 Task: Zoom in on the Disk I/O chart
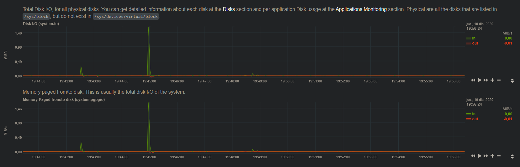point(492,80)
